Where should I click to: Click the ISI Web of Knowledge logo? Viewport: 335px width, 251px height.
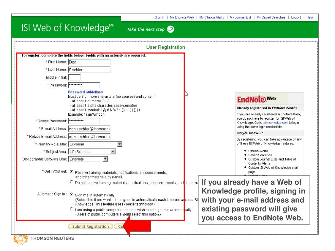point(67,28)
